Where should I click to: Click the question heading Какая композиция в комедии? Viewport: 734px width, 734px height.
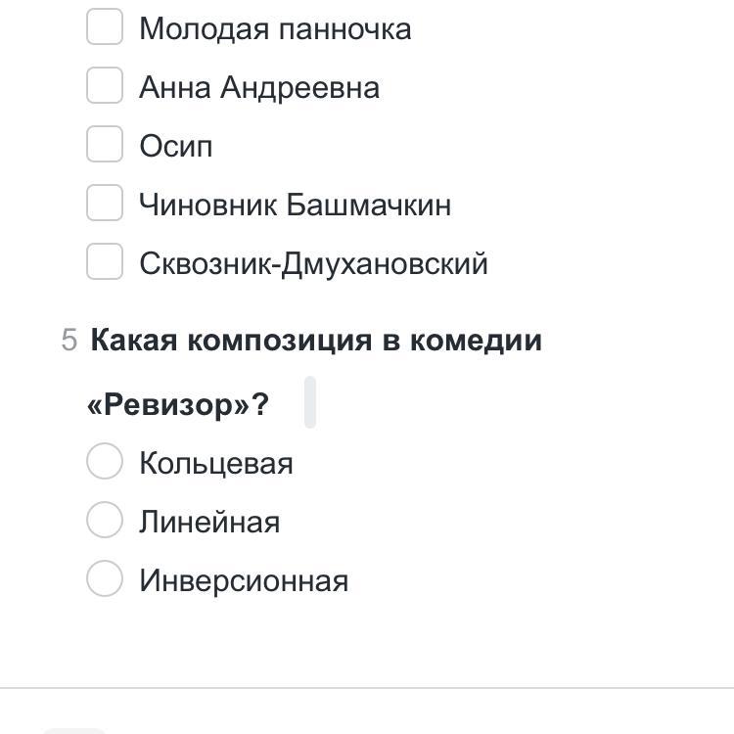tap(316, 341)
